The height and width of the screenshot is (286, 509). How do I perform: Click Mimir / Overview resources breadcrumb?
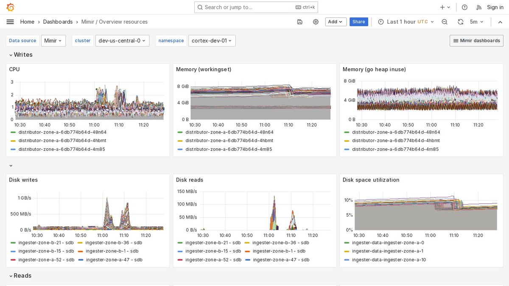(115, 22)
